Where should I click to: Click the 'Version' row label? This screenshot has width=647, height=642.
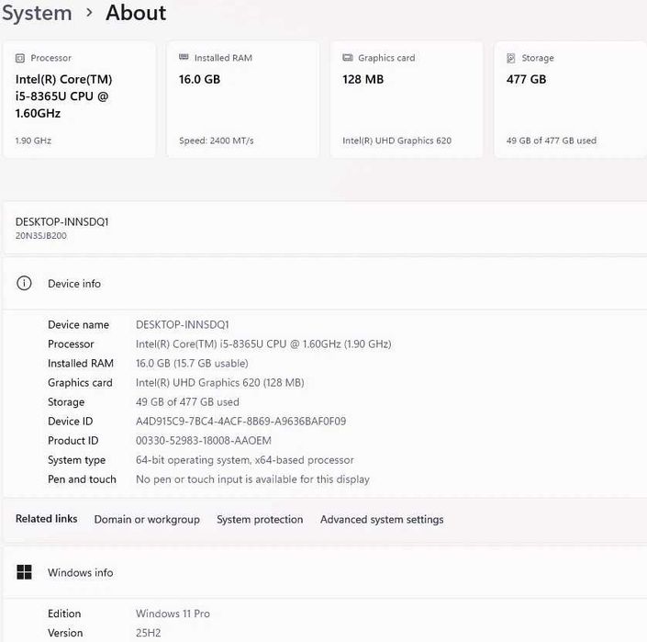(65, 633)
